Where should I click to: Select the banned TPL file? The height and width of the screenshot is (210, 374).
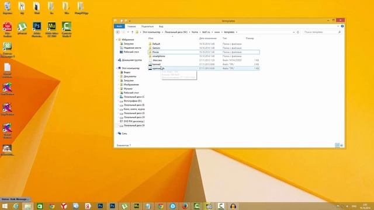click(x=157, y=64)
